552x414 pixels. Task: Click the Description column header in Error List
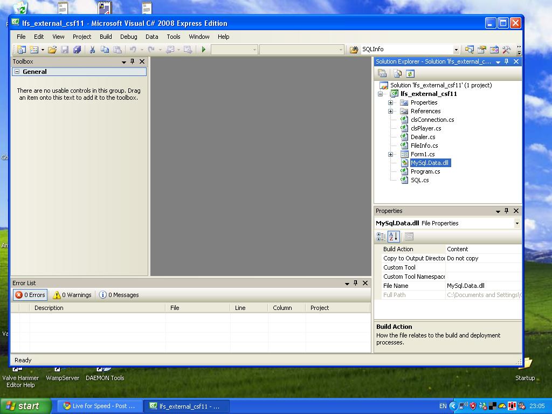98,308
